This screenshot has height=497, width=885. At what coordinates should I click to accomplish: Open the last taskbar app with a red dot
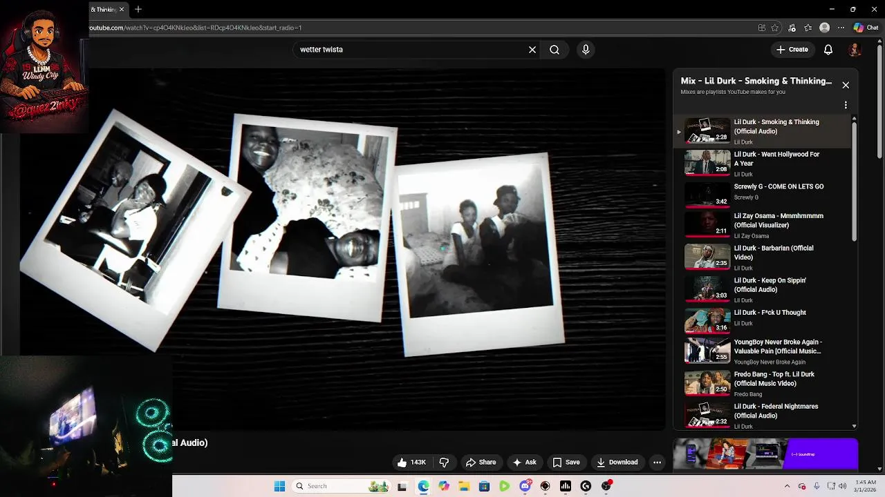tap(606, 486)
